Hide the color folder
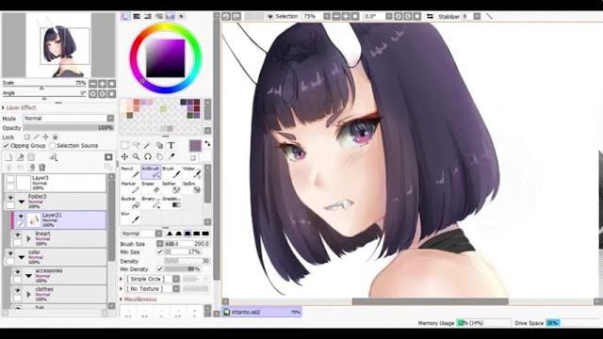This screenshot has width=603, height=339. click(10, 253)
